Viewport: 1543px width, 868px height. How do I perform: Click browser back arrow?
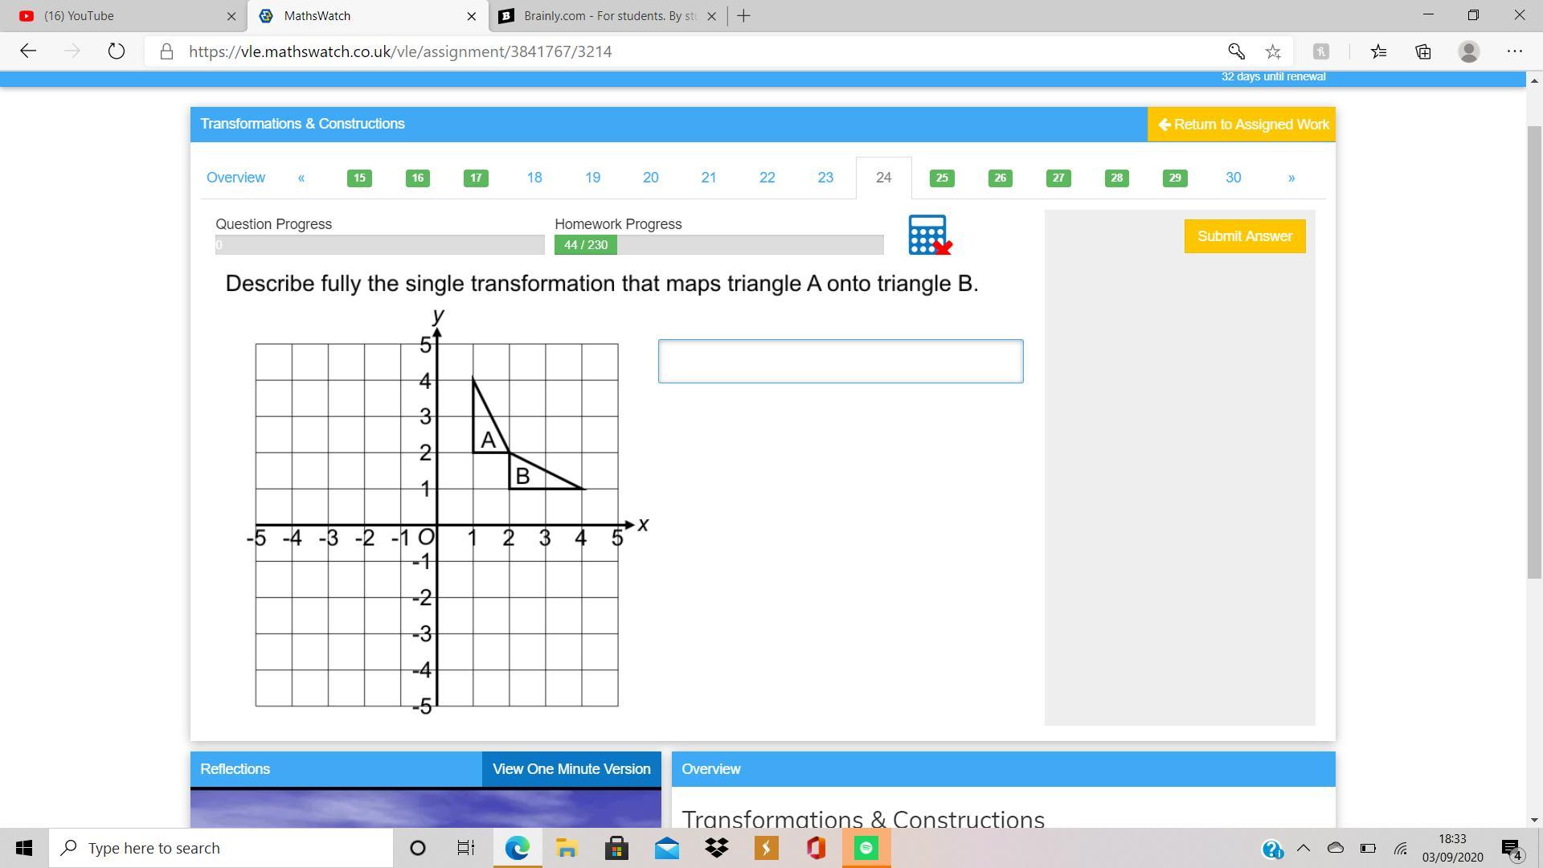coord(28,51)
